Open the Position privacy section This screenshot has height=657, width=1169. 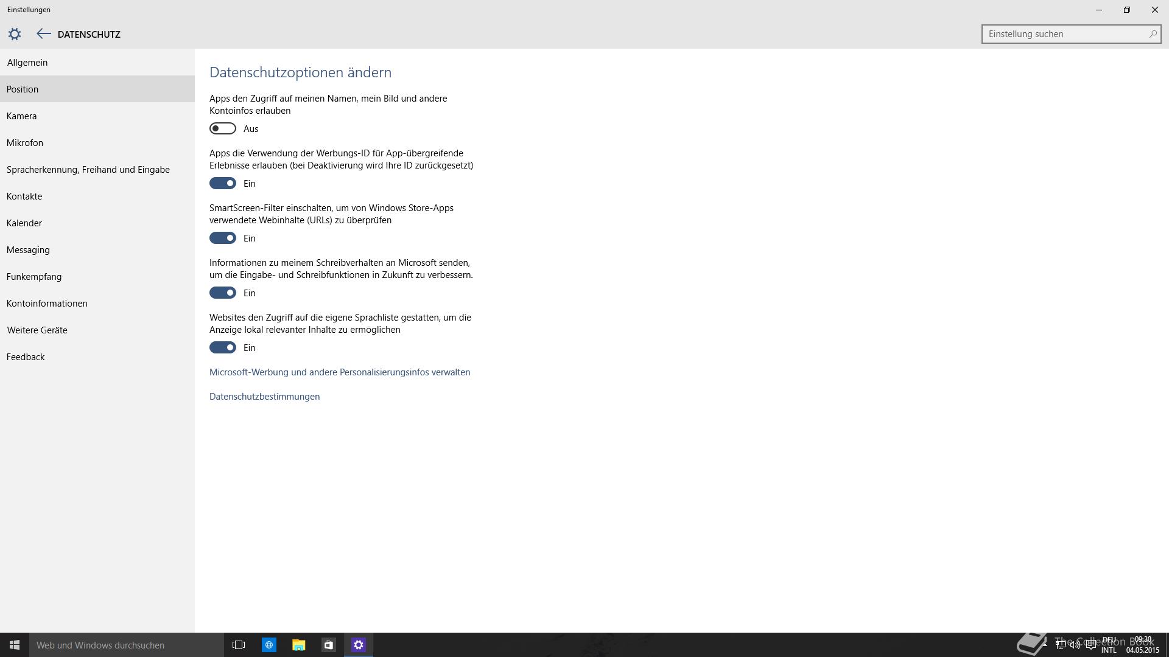click(x=97, y=89)
